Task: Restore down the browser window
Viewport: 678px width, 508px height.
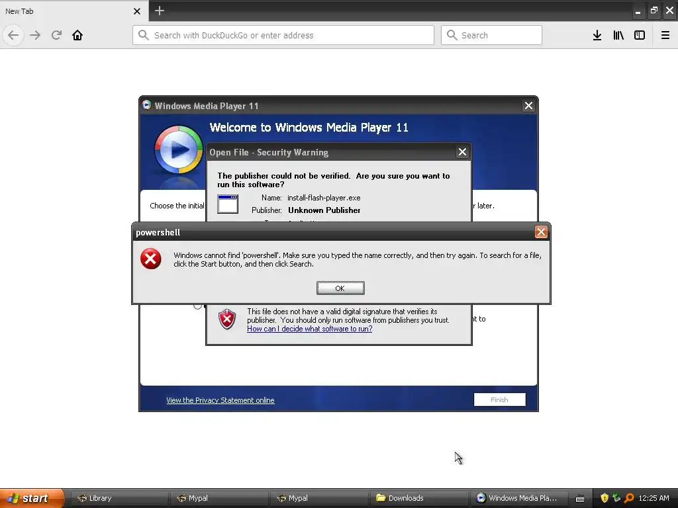Action: [654, 11]
